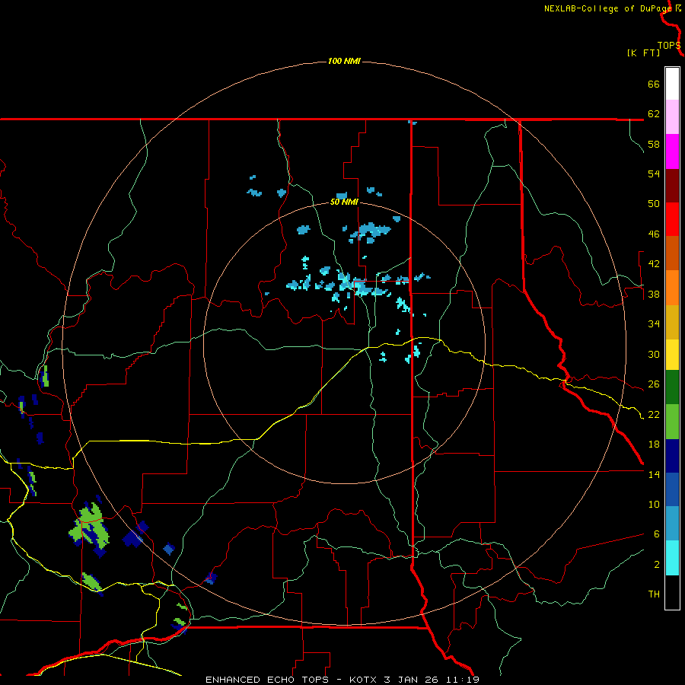Screen dimensions: 685x685
Task: Click the magenta legend swatch
Action: click(672, 151)
